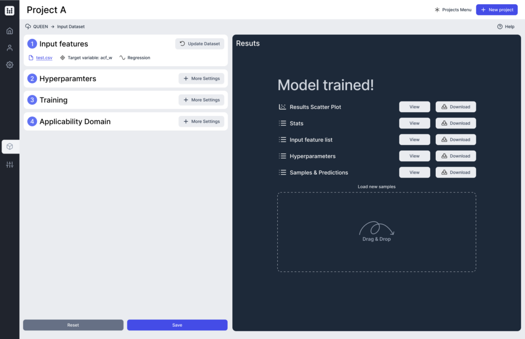Viewport: 525px width, 339px height.
Task: Expand Hyperparamters More Settings
Action: tap(201, 78)
